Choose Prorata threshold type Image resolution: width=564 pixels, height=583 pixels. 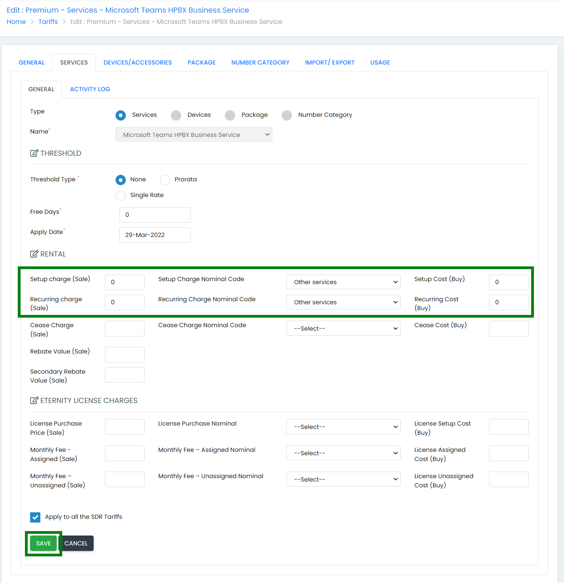[x=165, y=180]
